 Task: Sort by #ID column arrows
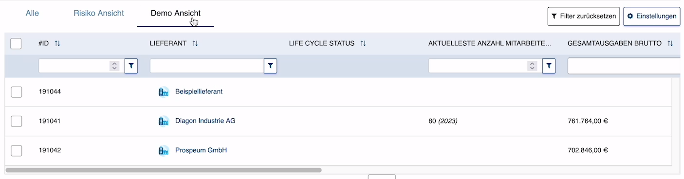[57, 43]
